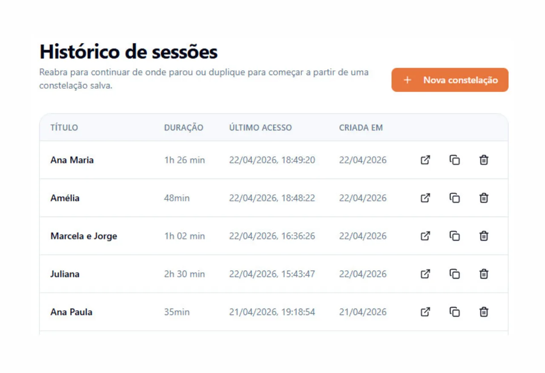Select the Juliana row title
The width and height of the screenshot is (545, 373).
(x=65, y=274)
